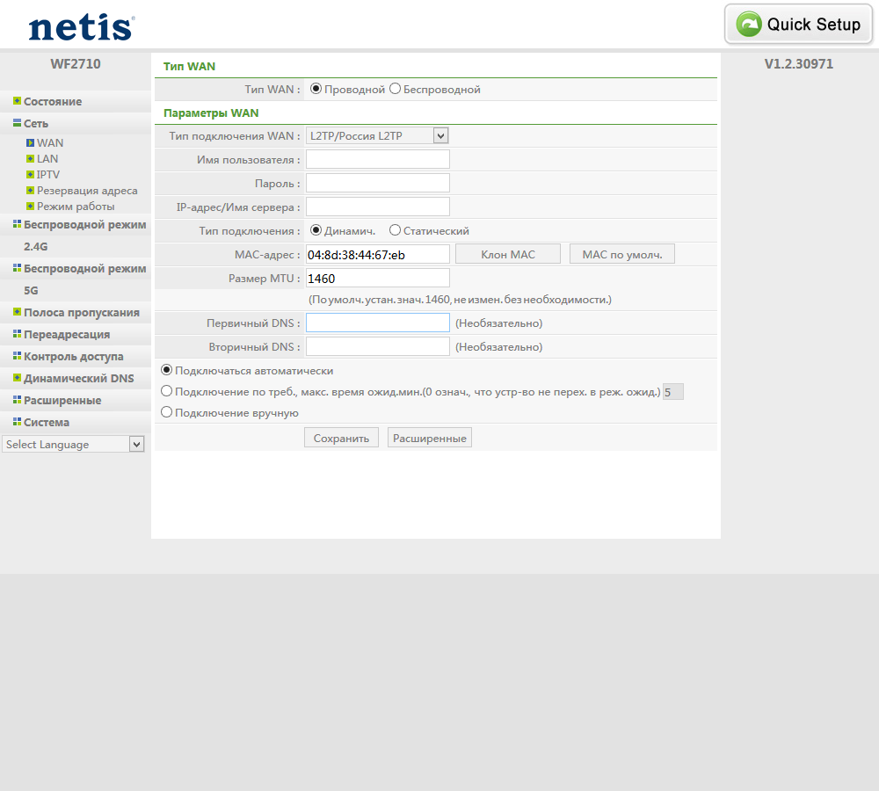Image resolution: width=879 pixels, height=791 pixels.
Task: Collapse the Сеть menu section
Action: [x=36, y=123]
